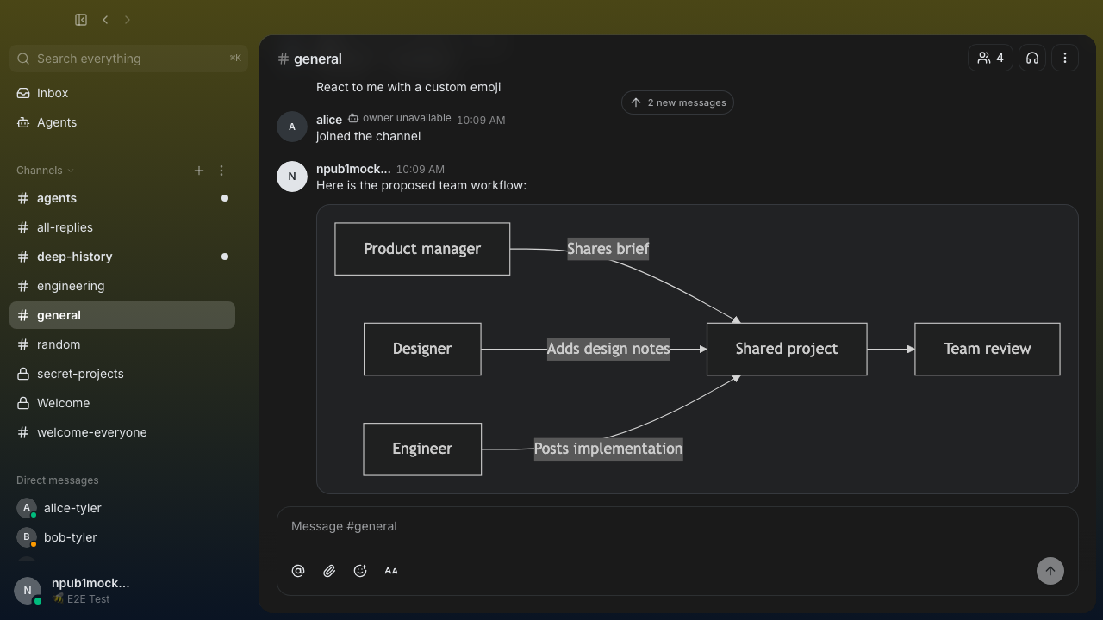The width and height of the screenshot is (1103, 620).
Task: Open the agents channel
Action: pyautogui.click(x=122, y=198)
